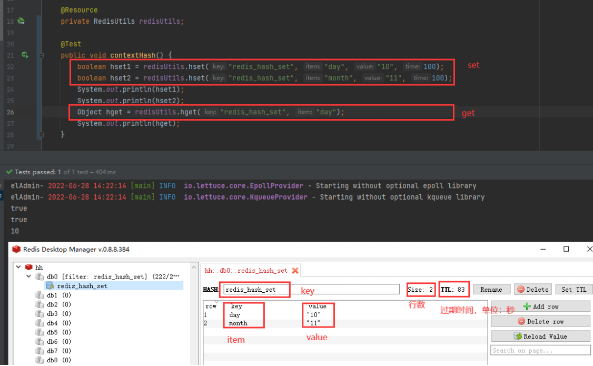Screen dimensions: 593x366
Task: Select the month row in hash table
Action: coord(345,323)
